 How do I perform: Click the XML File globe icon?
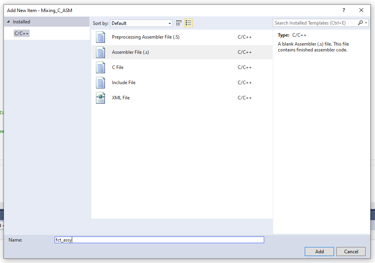point(100,98)
